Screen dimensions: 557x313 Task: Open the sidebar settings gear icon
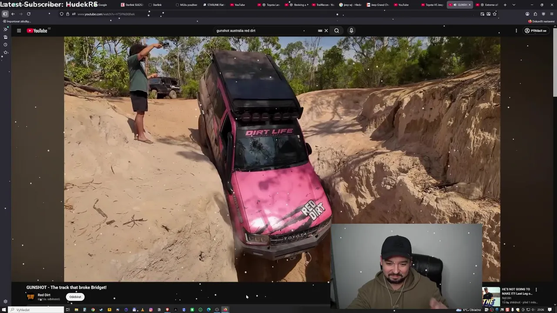tap(5, 301)
